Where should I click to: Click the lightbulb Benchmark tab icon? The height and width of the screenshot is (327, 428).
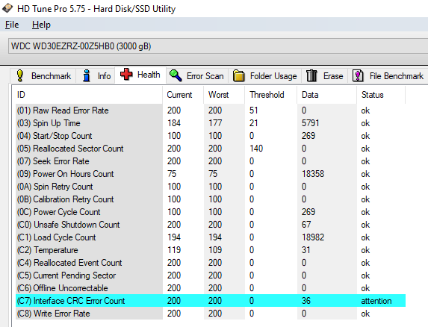[x=20, y=75]
